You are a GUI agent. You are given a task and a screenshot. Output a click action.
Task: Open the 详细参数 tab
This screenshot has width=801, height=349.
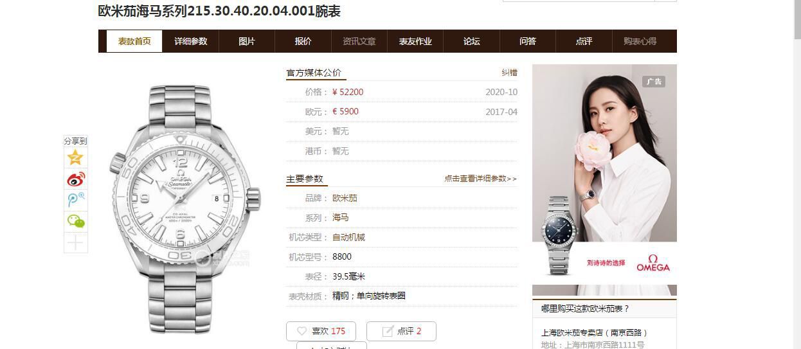tap(191, 41)
